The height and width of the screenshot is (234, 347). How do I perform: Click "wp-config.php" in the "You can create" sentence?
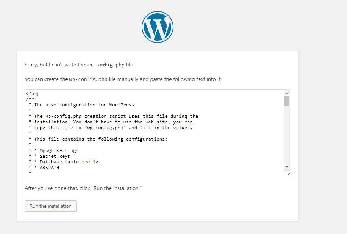pos(88,79)
